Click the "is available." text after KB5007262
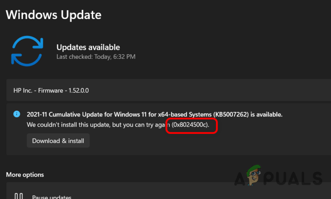The width and height of the screenshot is (331, 199). 266,114
